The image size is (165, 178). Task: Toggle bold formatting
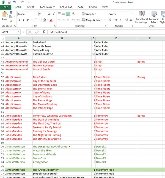point(19,20)
